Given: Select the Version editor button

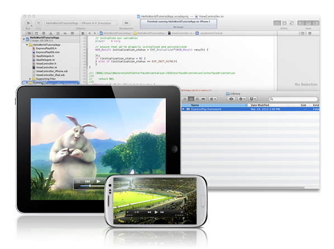Looking at the screenshot, I should [x=292, y=23].
